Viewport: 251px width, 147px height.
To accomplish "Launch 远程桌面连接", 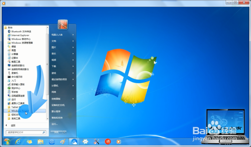I will coord(16,96).
